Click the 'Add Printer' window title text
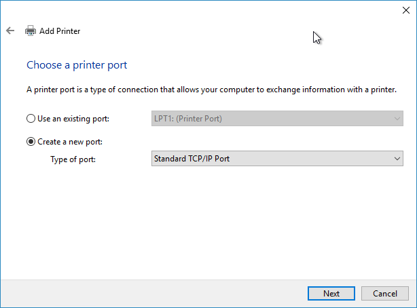The image size is (417, 308). [x=60, y=31]
